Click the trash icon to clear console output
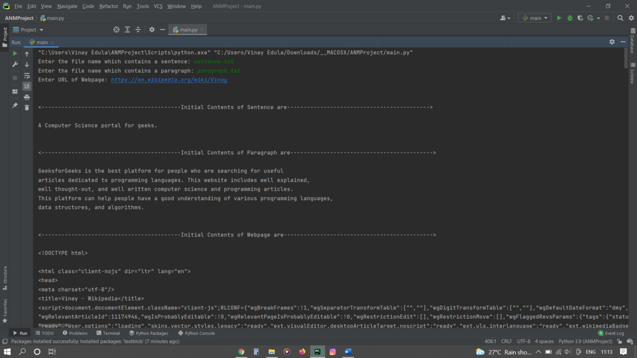This screenshot has width=637, height=358. tap(27, 108)
